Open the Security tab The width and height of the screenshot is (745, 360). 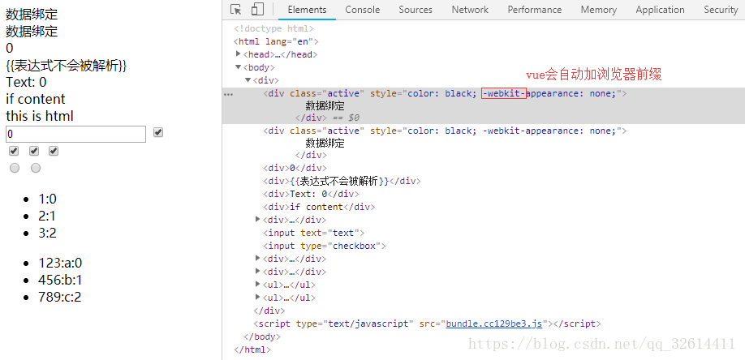(721, 10)
